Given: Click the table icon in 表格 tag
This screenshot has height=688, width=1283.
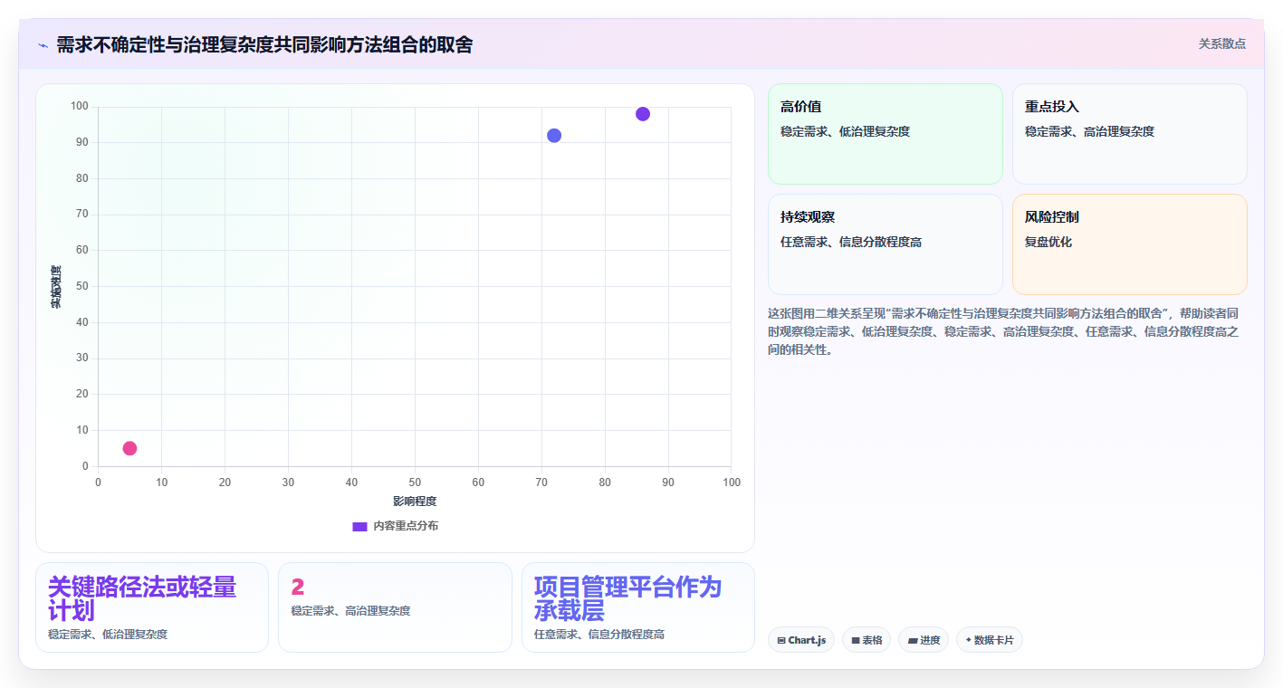Looking at the screenshot, I should [855, 641].
